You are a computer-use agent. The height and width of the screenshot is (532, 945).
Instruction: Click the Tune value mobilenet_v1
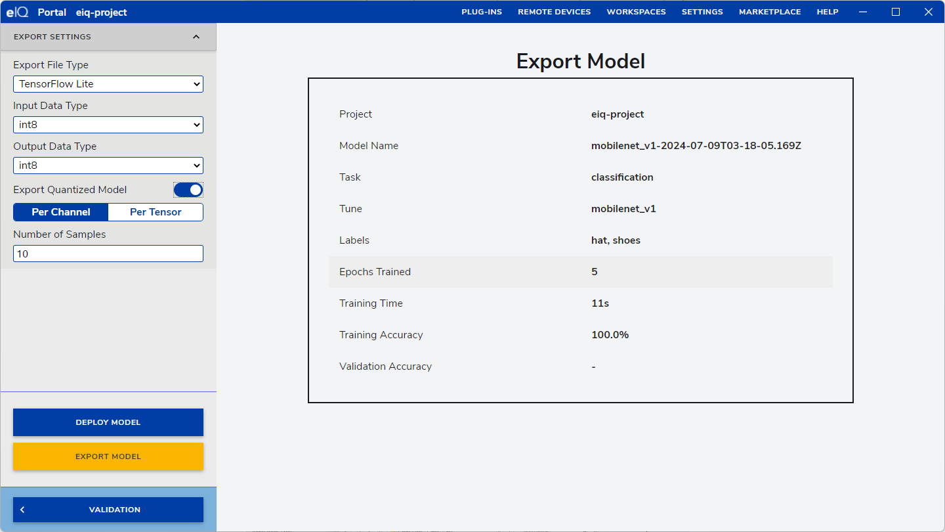coord(623,209)
